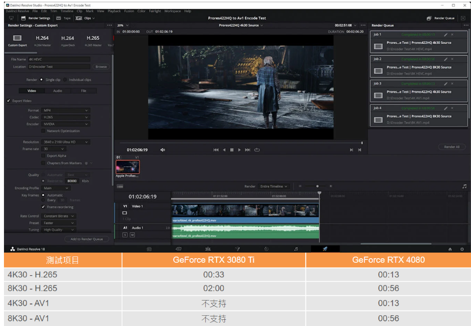Screen dimensions: 471x326
Task: Open the Codec H.265 dropdown
Action: (65, 118)
